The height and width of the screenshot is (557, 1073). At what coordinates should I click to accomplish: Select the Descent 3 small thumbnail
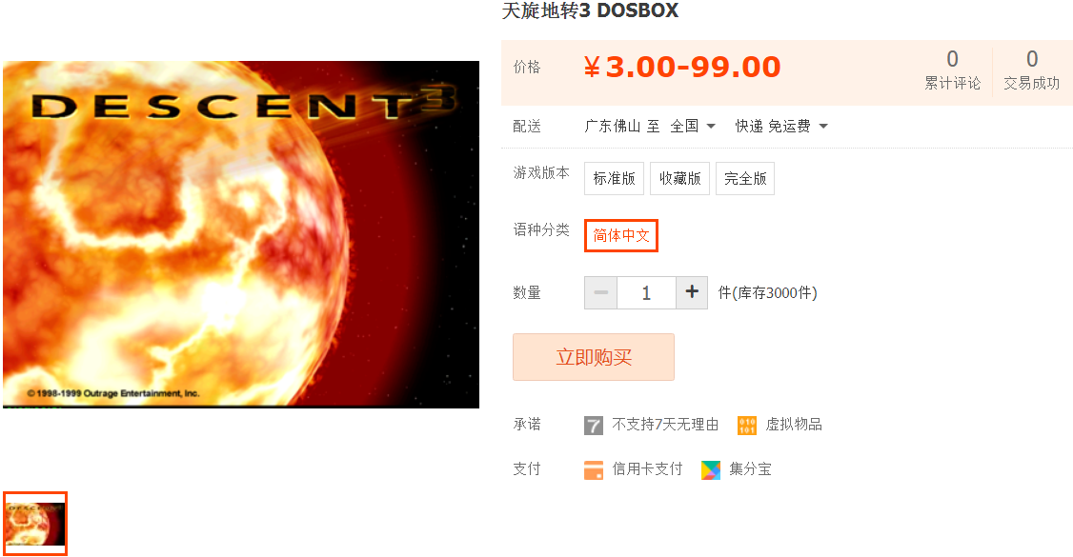35,524
